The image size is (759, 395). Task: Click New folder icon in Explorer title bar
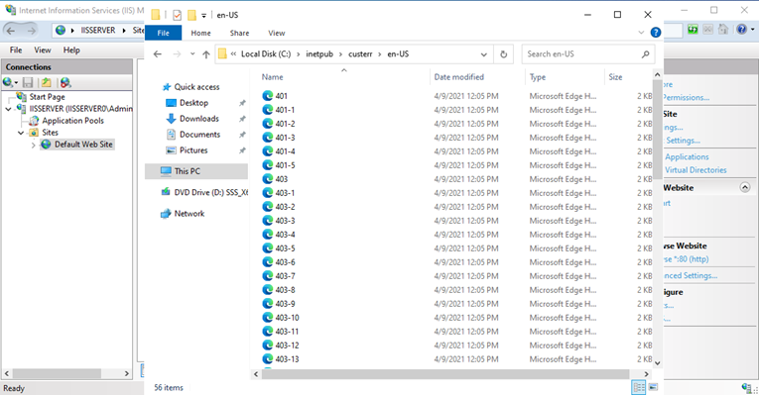pos(191,15)
